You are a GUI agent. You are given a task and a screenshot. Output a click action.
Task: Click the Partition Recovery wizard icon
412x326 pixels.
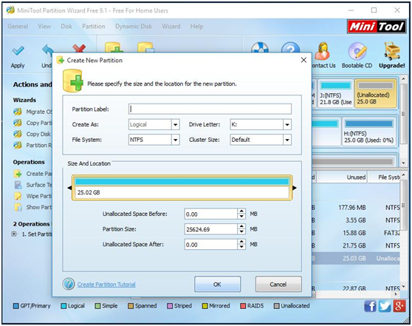point(18,145)
